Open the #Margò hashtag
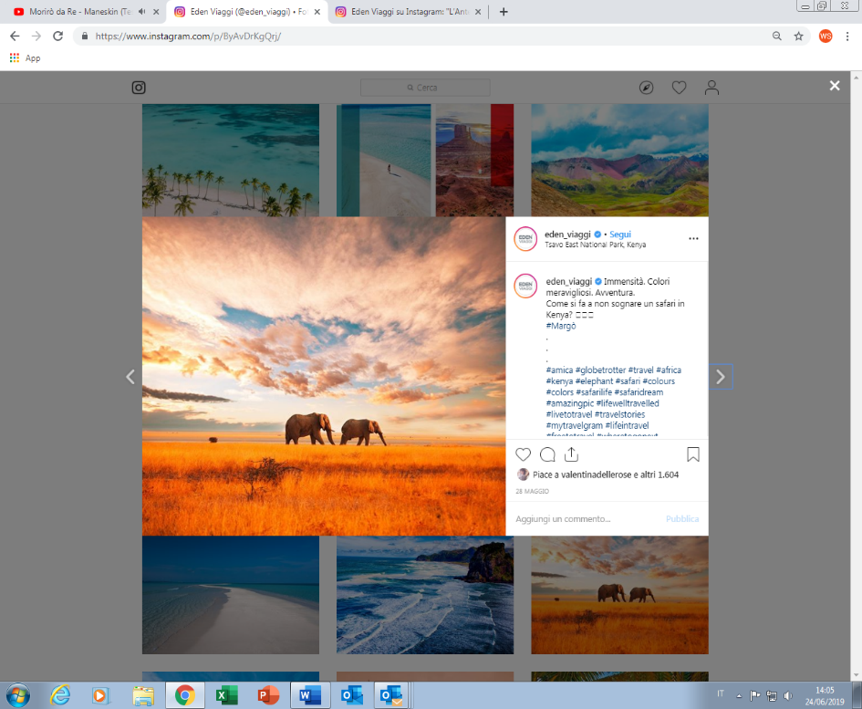 (561, 326)
